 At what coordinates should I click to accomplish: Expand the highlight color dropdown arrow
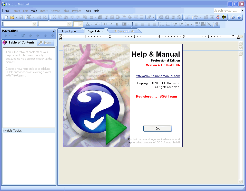99,24
